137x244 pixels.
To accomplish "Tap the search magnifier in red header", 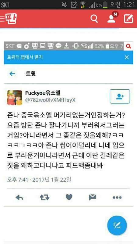I will (94, 19).
